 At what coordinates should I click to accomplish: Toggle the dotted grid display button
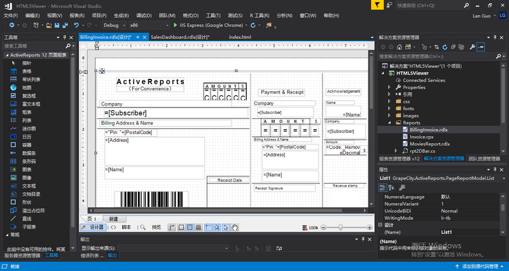[x=190, y=228]
